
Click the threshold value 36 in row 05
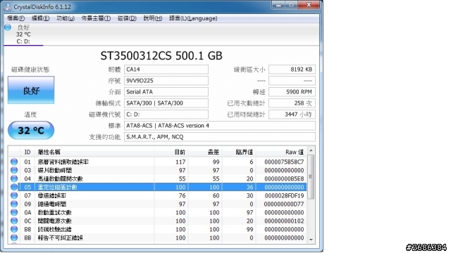[249, 187]
